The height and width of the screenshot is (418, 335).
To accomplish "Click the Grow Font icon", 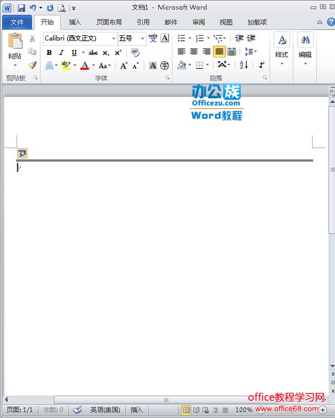I will [123, 65].
